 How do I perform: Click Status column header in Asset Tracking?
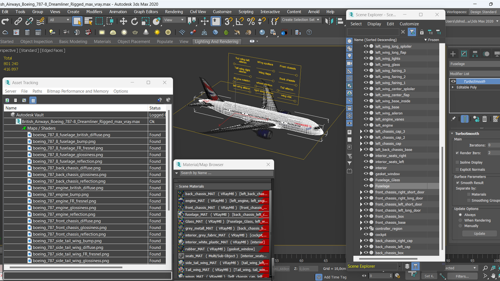pyautogui.click(x=157, y=108)
